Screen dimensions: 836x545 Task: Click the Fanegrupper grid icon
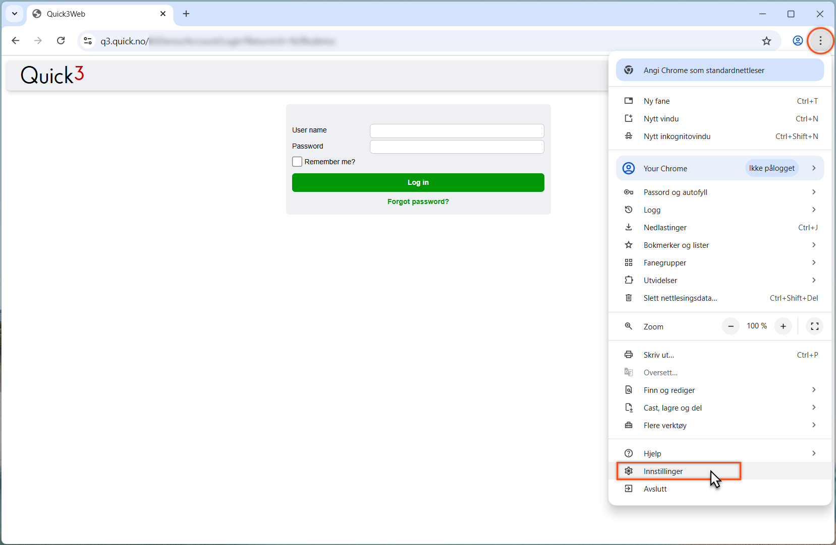point(629,262)
